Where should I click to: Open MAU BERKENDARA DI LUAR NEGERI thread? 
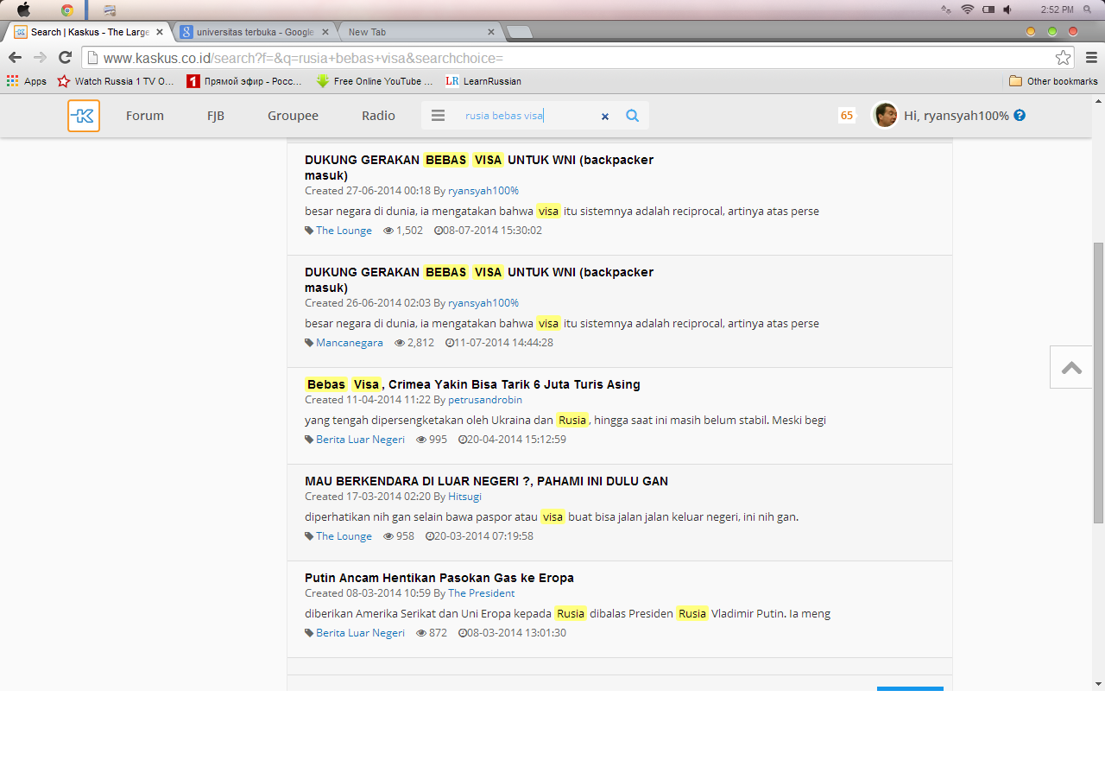[486, 481]
